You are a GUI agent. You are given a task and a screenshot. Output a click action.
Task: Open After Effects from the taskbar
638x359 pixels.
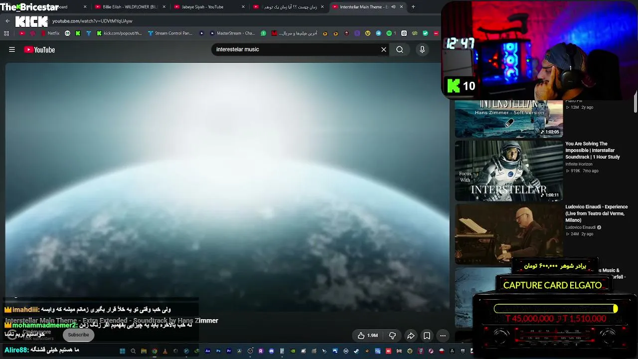[208, 351]
